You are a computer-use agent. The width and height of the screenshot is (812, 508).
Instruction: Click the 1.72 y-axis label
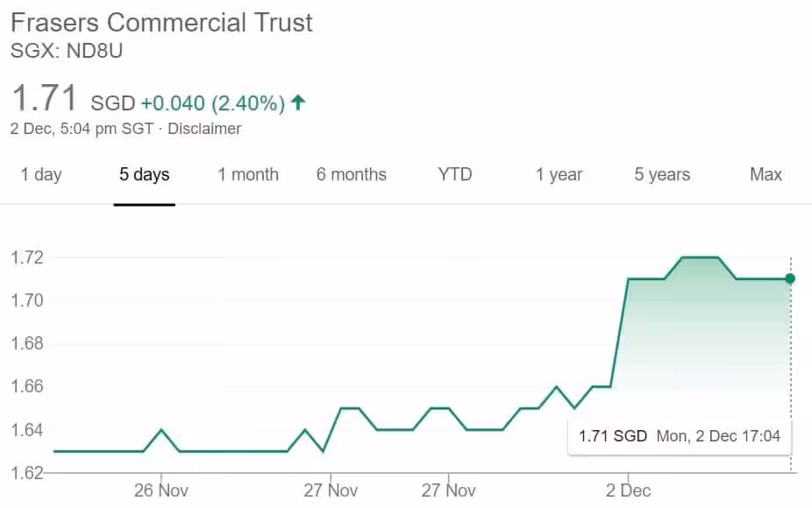(26, 258)
